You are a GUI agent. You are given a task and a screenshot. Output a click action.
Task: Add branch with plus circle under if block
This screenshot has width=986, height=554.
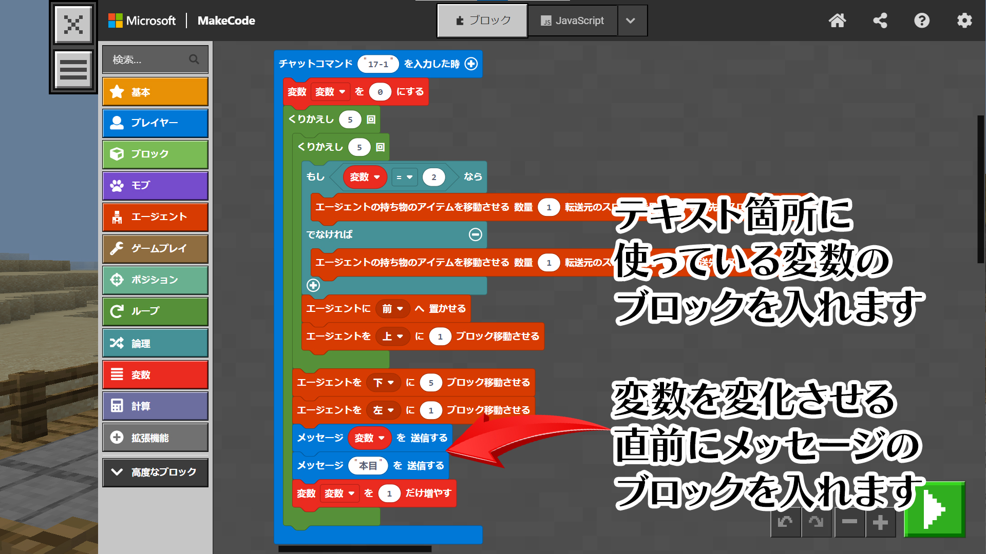pyautogui.click(x=313, y=285)
